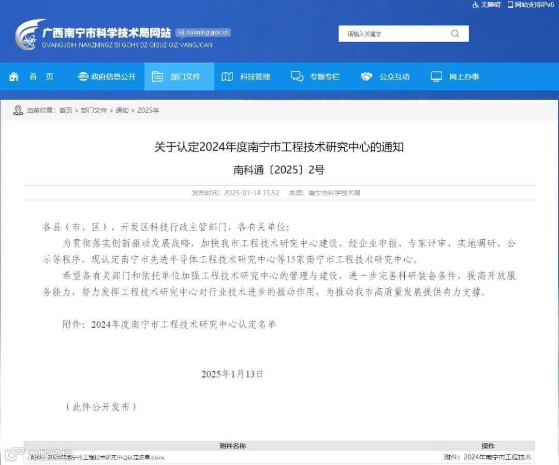Click the source 南宁市科学技术局 text
The image size is (559, 465).
click(334, 193)
